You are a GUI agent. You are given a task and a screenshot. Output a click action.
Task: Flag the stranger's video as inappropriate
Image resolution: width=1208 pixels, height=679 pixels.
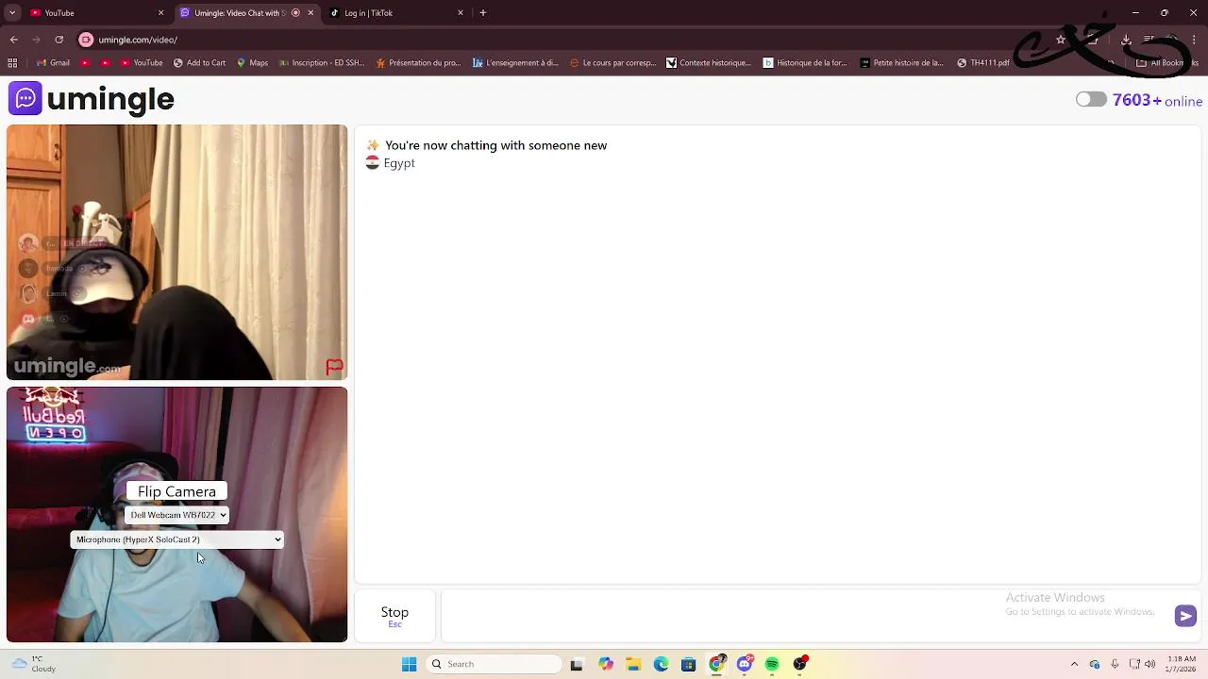pos(334,366)
